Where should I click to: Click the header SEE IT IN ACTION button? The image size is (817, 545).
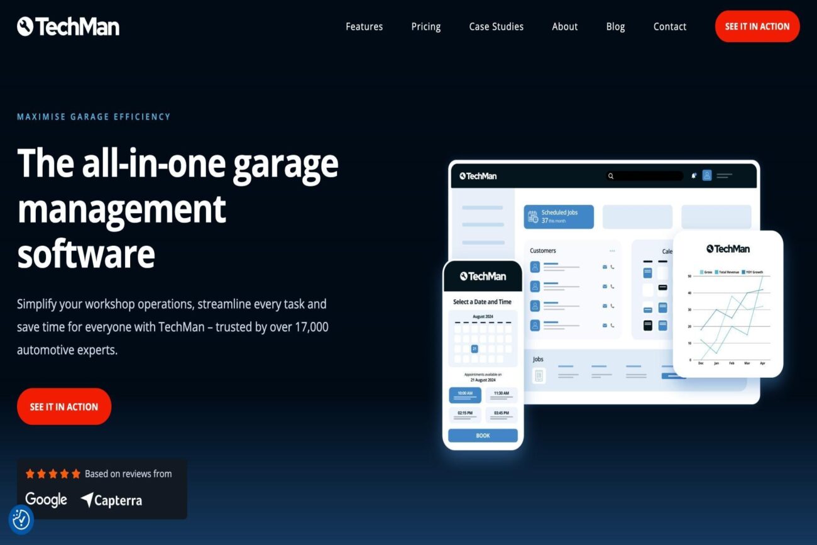point(757,26)
